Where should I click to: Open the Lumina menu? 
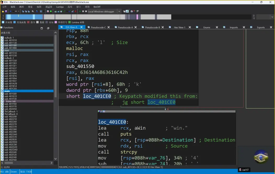(x=60, y=7)
